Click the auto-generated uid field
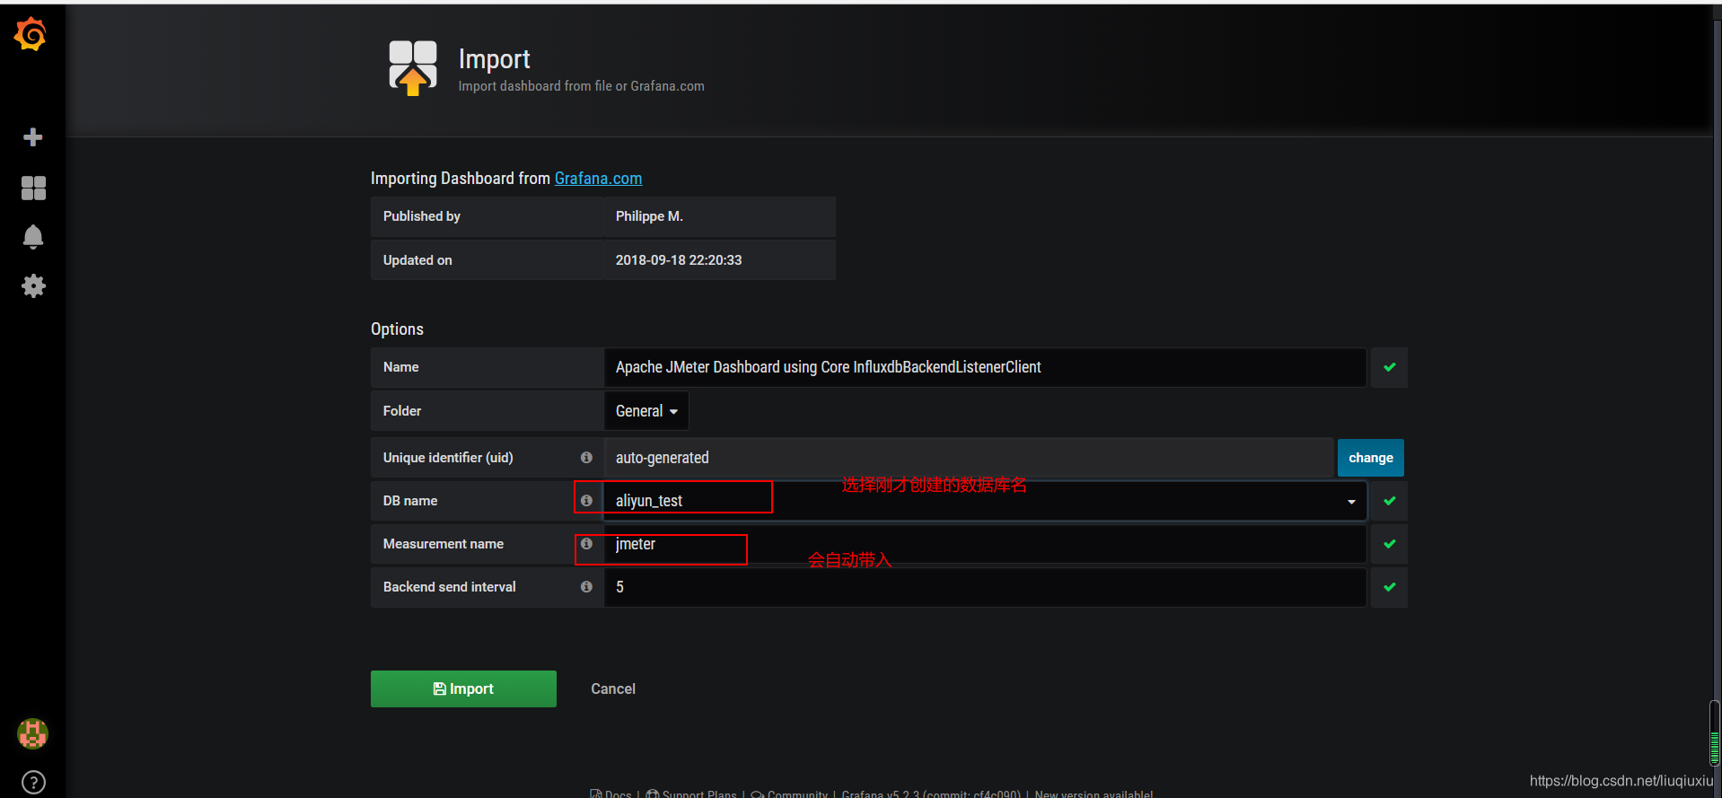 pyautogui.click(x=969, y=458)
